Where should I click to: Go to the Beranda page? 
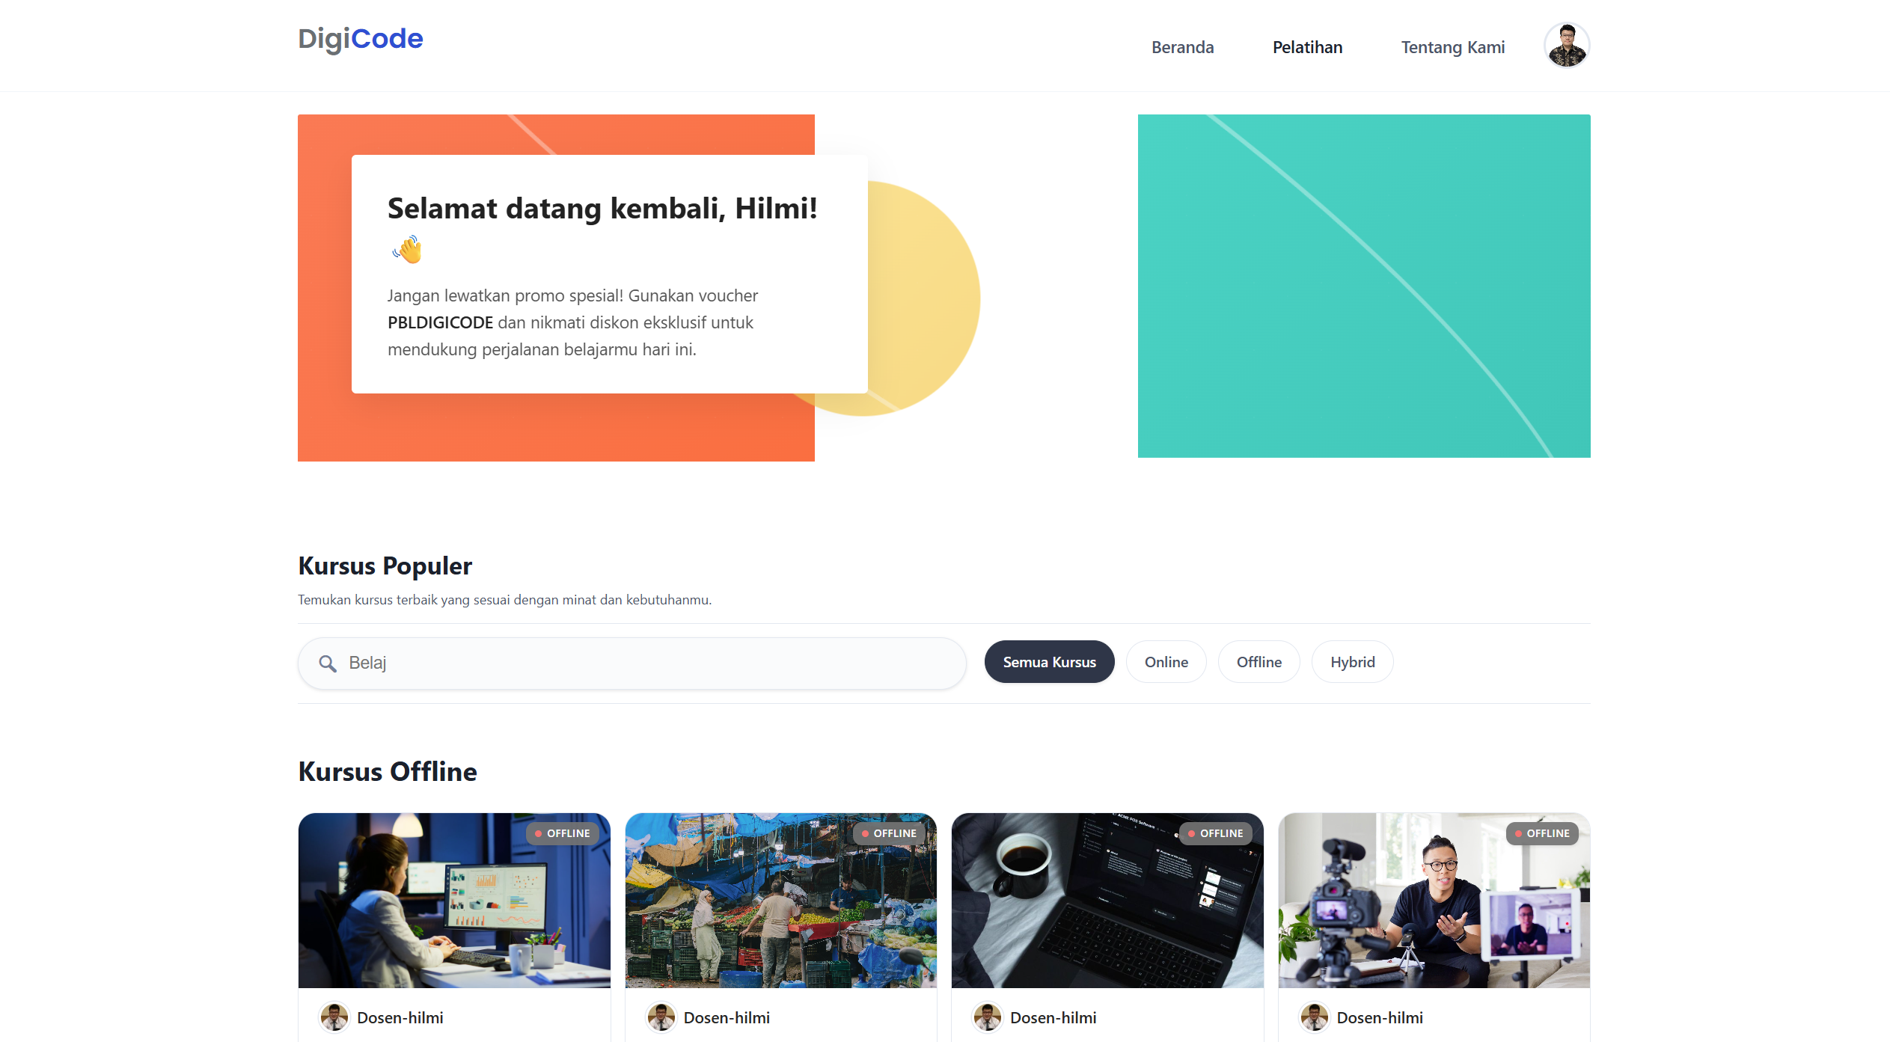pyautogui.click(x=1182, y=47)
